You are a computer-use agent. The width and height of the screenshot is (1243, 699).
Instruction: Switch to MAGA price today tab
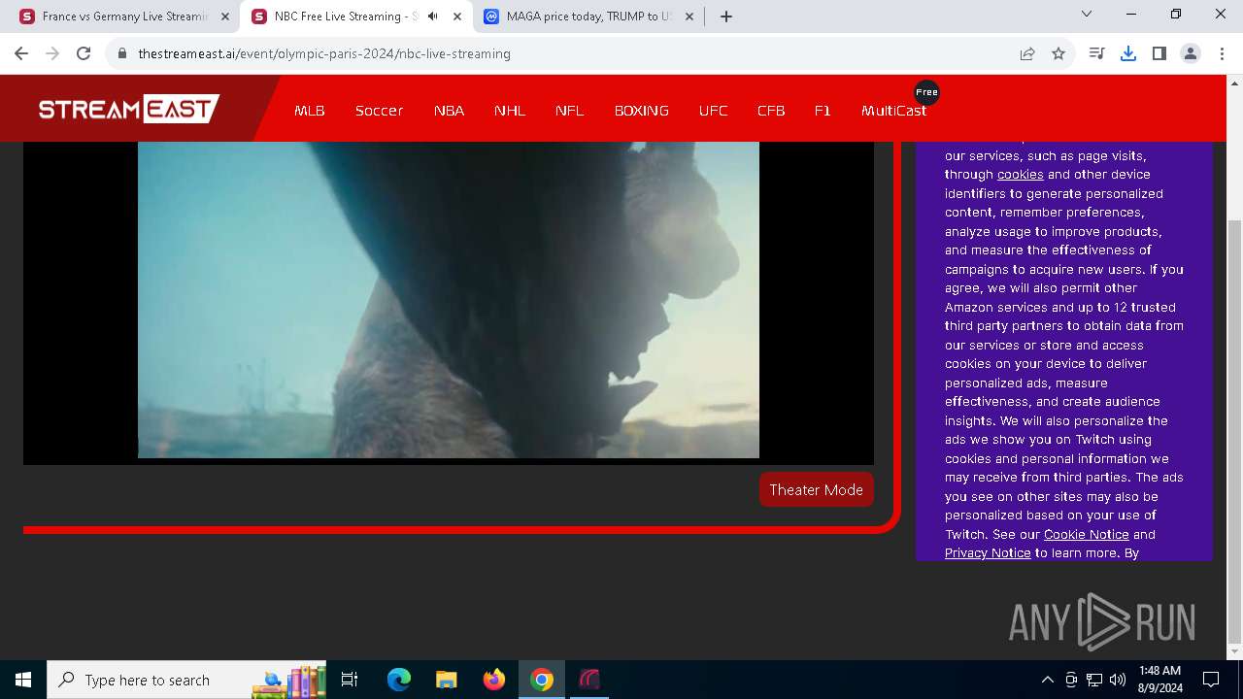589,17
